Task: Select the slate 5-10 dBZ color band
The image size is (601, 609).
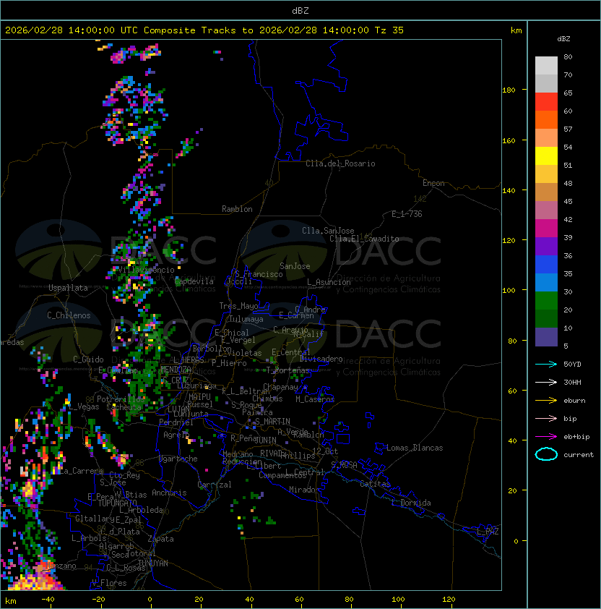Action: point(546,337)
